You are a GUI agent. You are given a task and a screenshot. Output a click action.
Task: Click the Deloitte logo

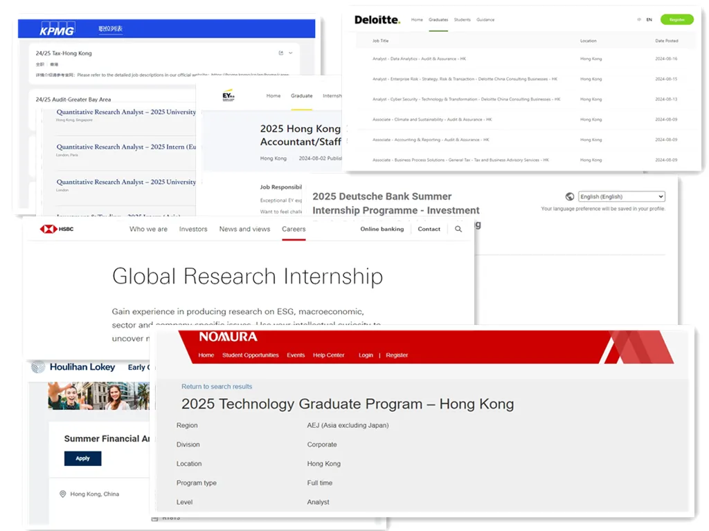pyautogui.click(x=377, y=20)
